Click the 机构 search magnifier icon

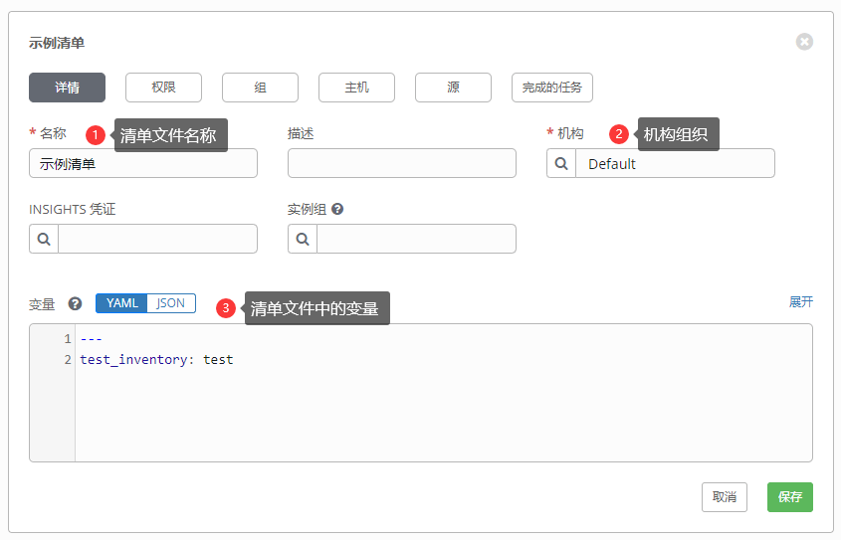[561, 163]
